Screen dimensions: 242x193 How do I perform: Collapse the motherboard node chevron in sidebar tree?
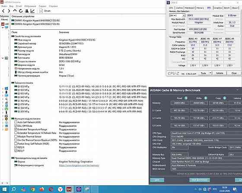click(x=3, y=58)
